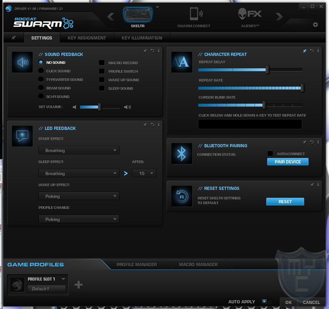329x309 pixels.
Task: Open the Start Effect dropdown
Action: [78, 150]
